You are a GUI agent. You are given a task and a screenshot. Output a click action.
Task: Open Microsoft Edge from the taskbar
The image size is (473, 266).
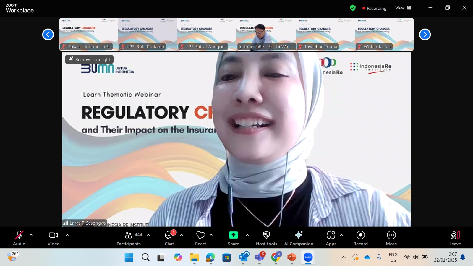pyautogui.click(x=210, y=257)
